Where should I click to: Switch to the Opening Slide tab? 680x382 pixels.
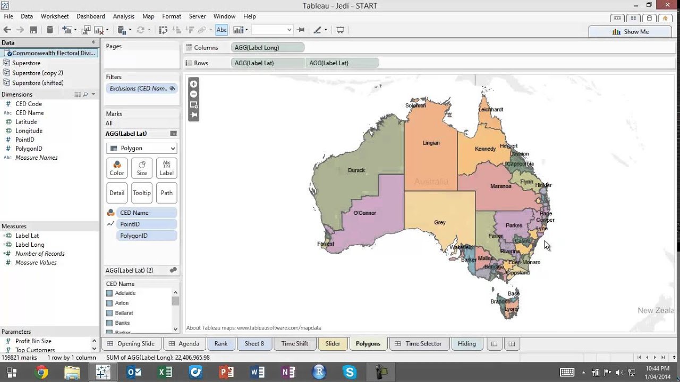(131, 344)
